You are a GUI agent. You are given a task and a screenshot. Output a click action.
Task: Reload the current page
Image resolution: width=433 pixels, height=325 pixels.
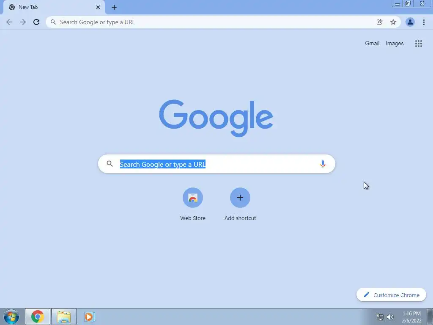36,22
